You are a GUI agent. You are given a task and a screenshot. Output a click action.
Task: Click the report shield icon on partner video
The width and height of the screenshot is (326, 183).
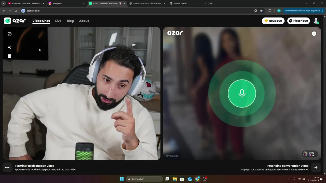click(x=314, y=34)
